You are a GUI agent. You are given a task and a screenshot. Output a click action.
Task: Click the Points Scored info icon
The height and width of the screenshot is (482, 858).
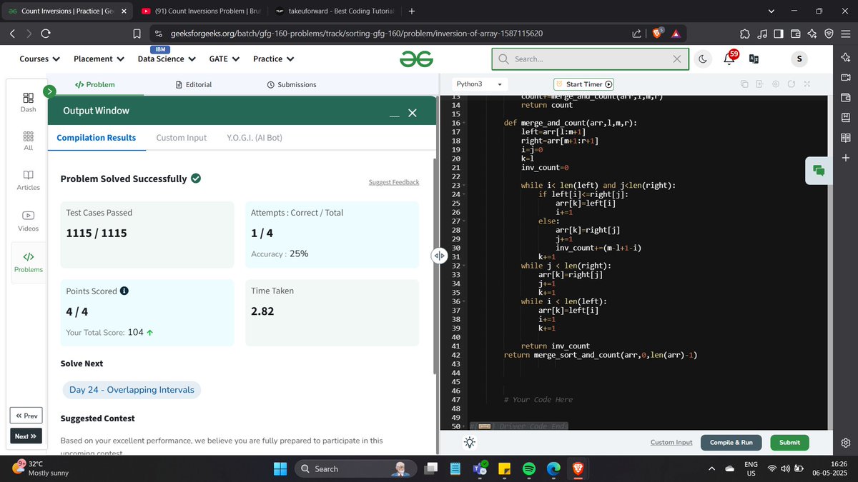coord(124,291)
